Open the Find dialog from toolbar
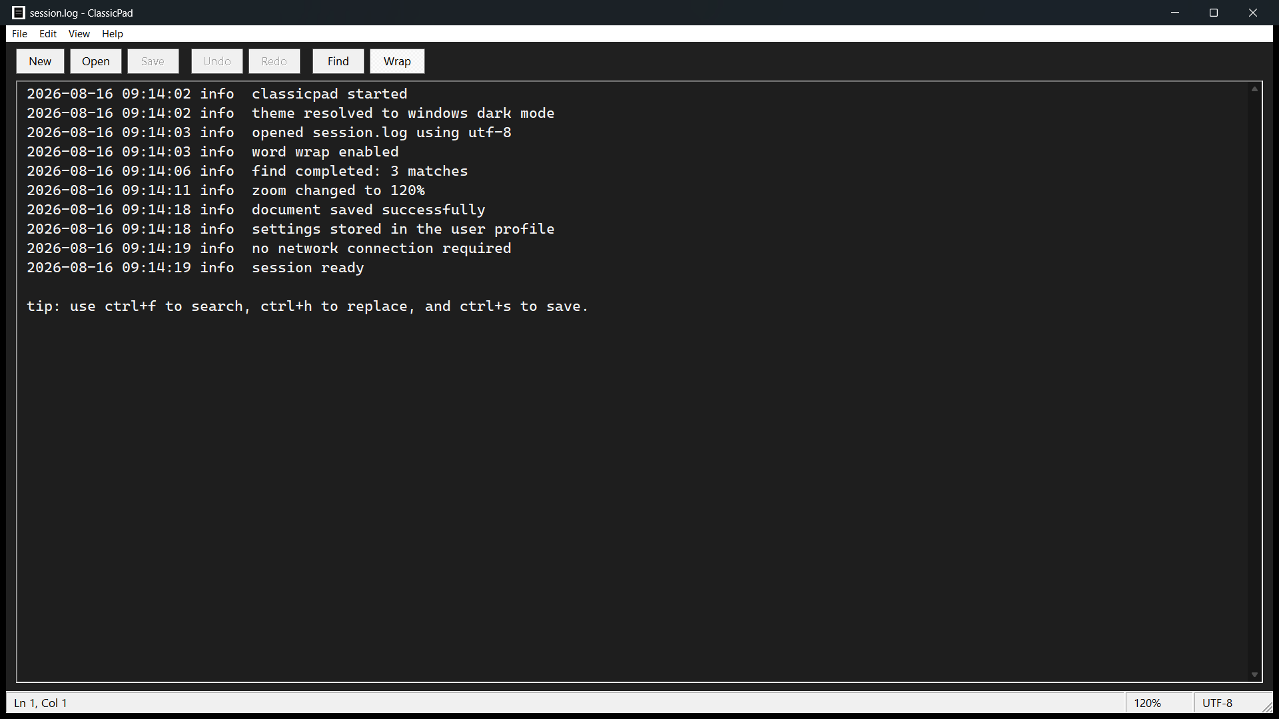Screen dimensions: 1279x719 [338, 61]
